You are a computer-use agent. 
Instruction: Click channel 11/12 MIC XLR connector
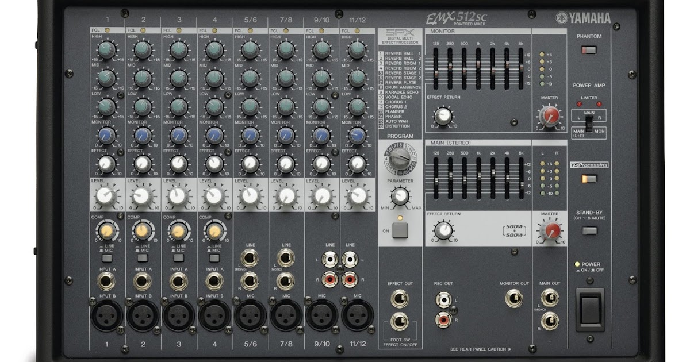358,315
